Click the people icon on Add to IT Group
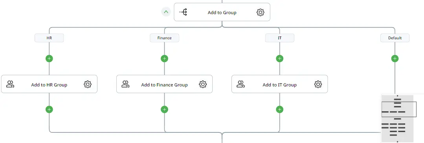Screen dimensions: 424x143 [x=240, y=84]
